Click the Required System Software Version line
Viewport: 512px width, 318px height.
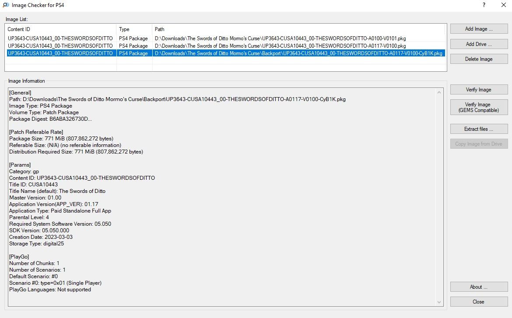pos(60,224)
